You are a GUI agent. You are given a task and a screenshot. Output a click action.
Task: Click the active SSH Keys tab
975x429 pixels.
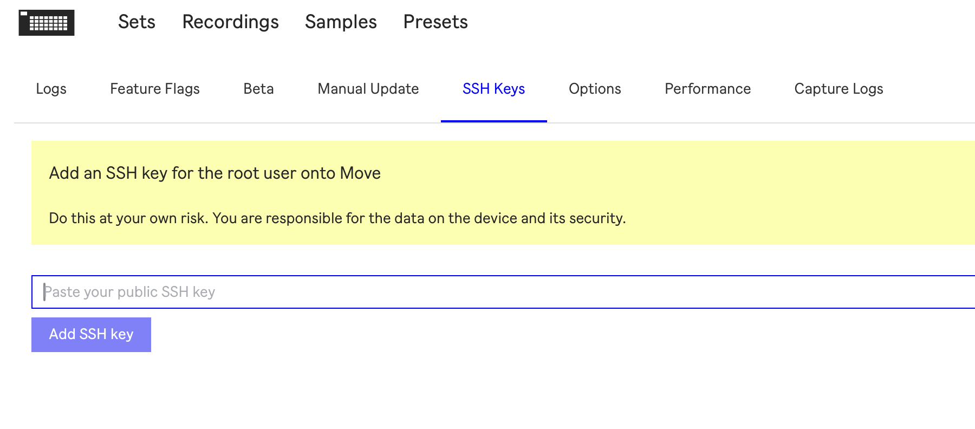pyautogui.click(x=493, y=89)
